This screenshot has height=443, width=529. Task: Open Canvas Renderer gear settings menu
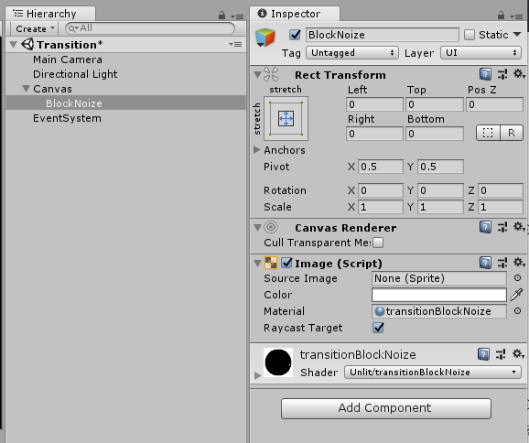pyautogui.click(x=519, y=227)
